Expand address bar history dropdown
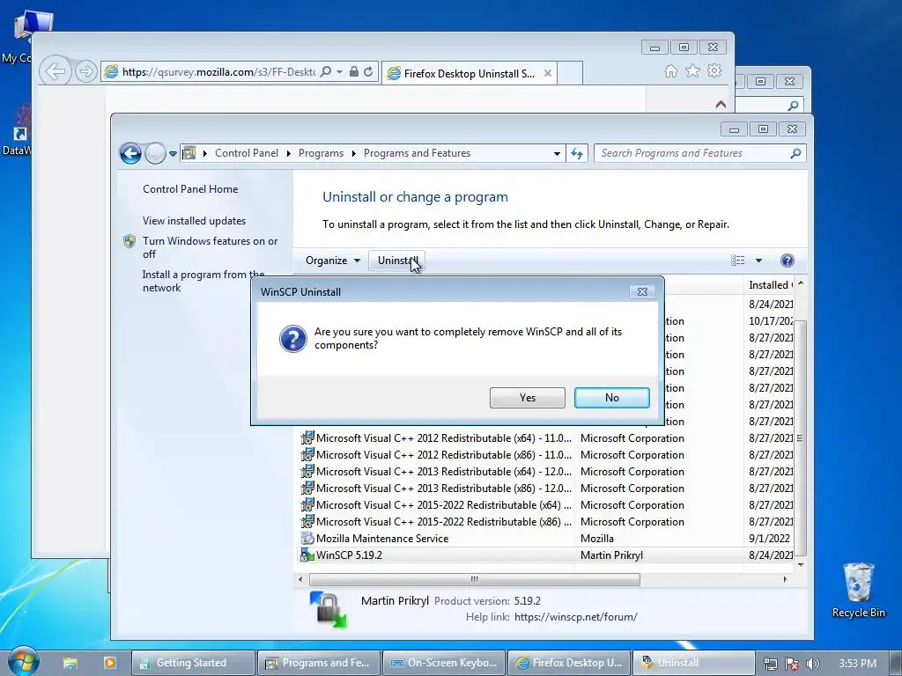902x676 pixels. pyautogui.click(x=557, y=153)
